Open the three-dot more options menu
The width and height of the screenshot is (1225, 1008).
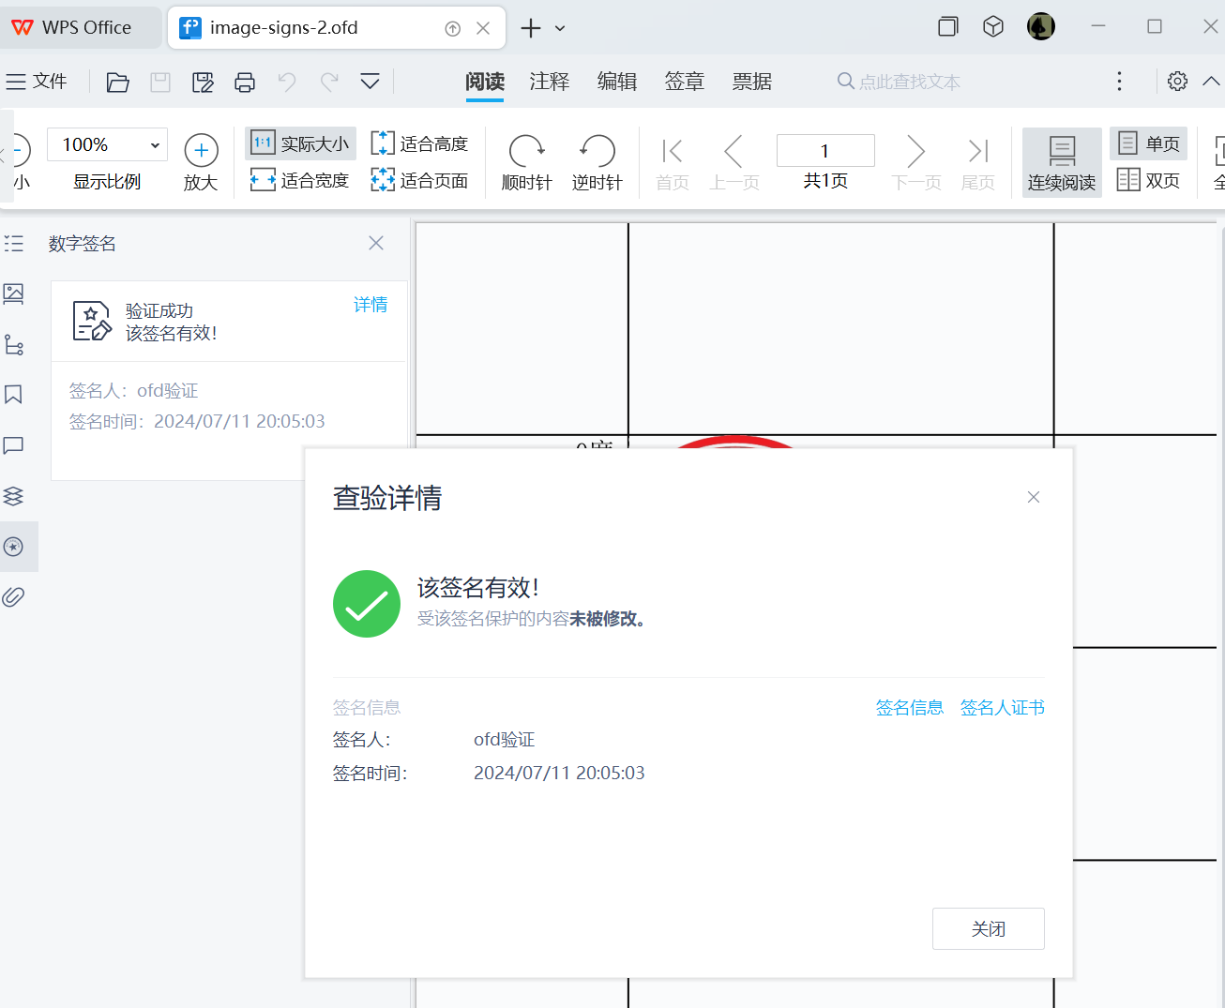point(1119,82)
